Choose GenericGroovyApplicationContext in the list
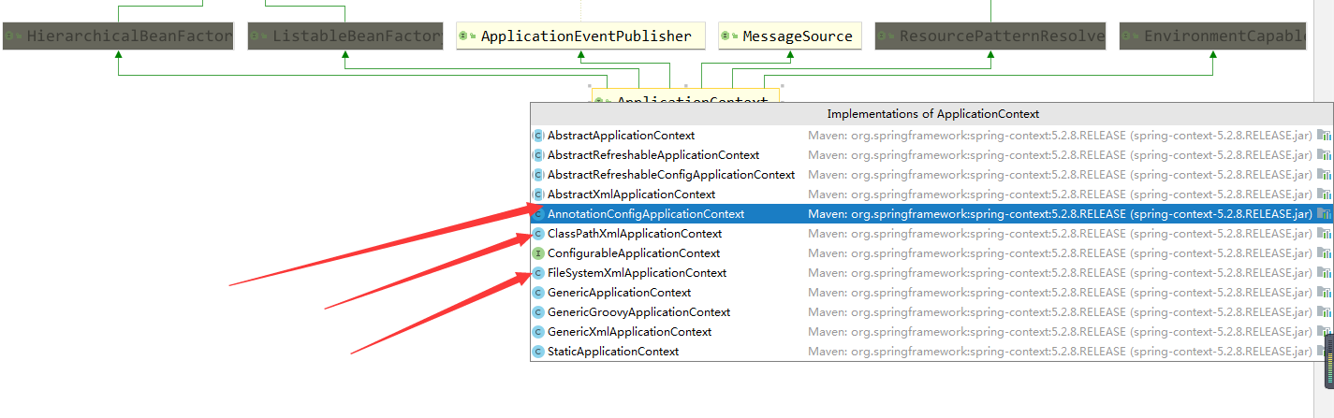 (x=931, y=312)
